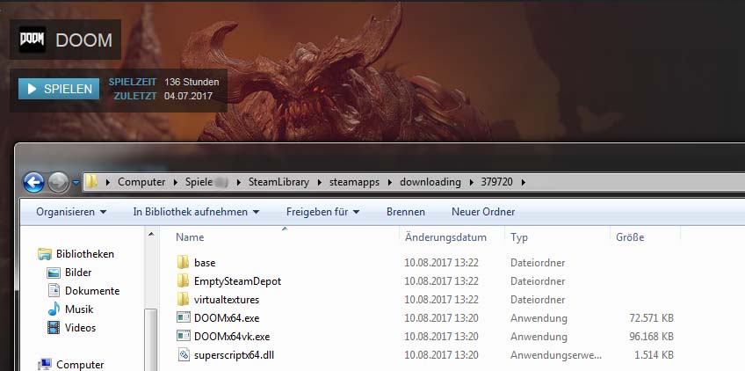Click the Videos filmstrip icon
Viewport: 745px width, 371px height.
click(54, 327)
